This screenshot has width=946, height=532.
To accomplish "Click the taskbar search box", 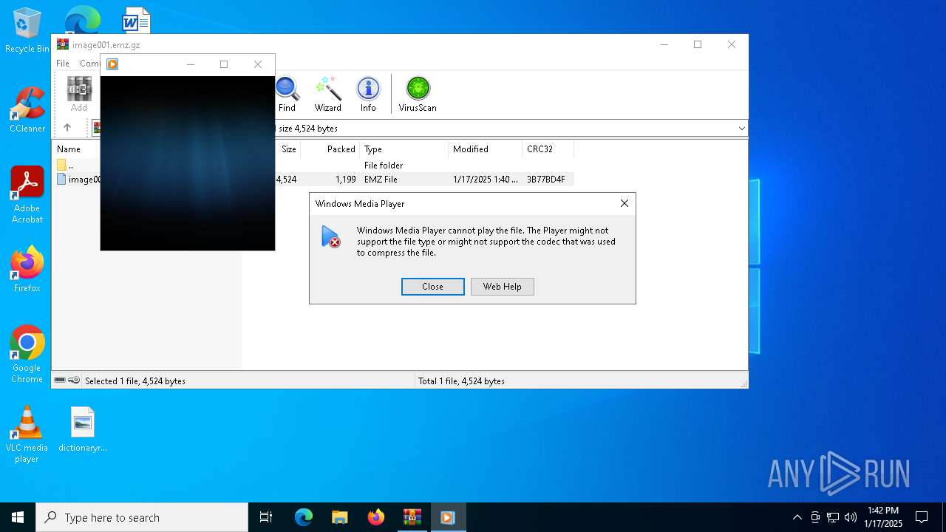I will (142, 517).
